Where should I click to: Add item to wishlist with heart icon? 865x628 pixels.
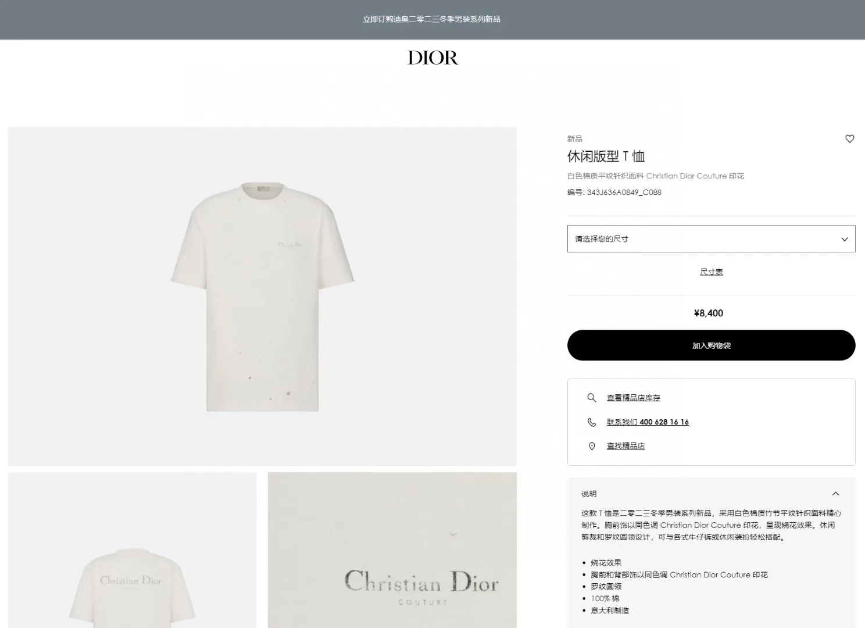[x=849, y=139]
